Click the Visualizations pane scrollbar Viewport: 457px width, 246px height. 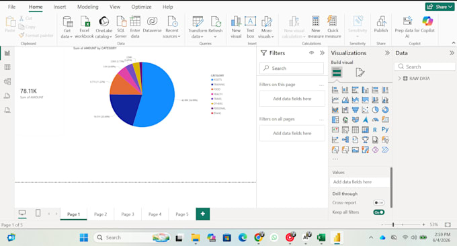[x=391, y=188]
